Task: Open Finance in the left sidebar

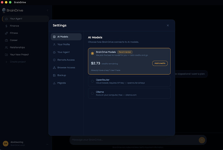Action: point(26,26)
